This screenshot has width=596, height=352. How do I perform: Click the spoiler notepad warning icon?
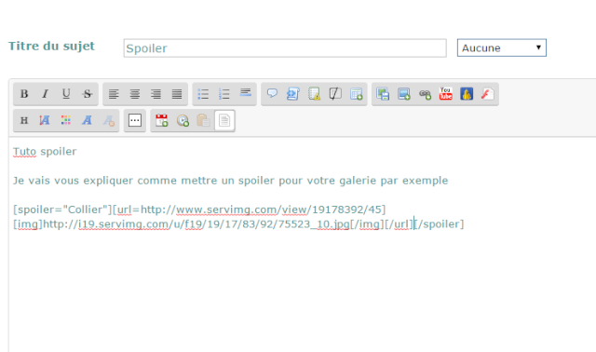(314, 94)
